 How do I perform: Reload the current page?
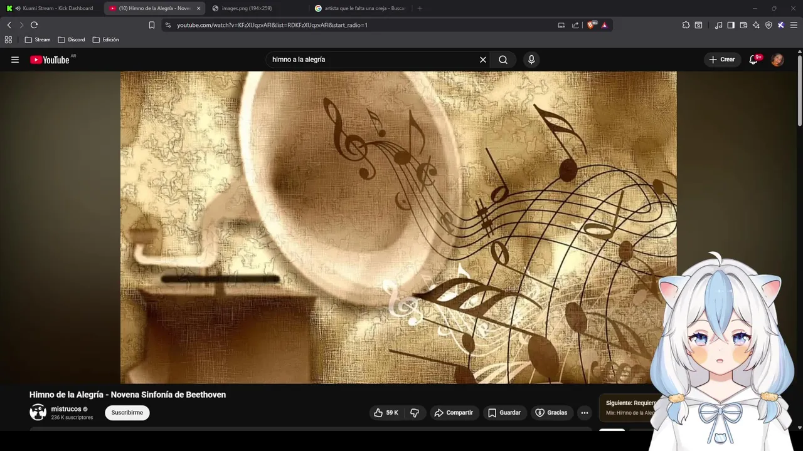(x=34, y=25)
